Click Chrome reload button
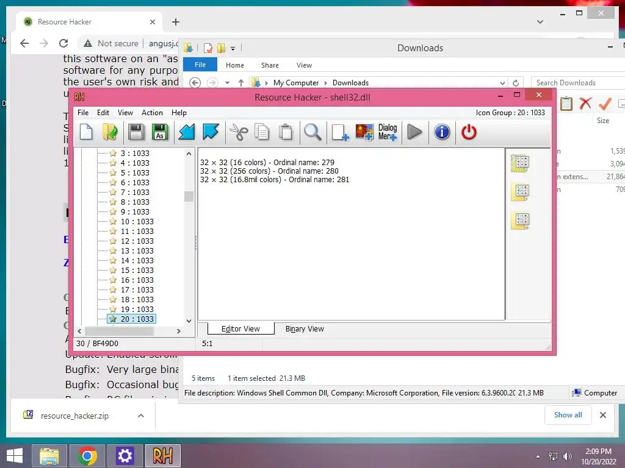The height and width of the screenshot is (468, 625). point(63,43)
